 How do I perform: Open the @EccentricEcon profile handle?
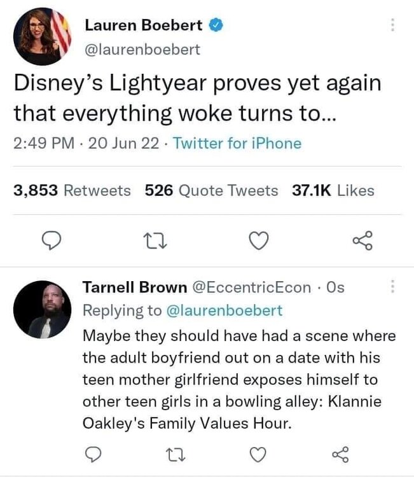pyautogui.click(x=251, y=287)
